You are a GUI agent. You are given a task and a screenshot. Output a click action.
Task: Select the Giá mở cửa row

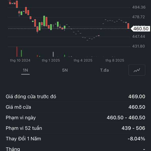pyautogui.click(x=75, y=107)
